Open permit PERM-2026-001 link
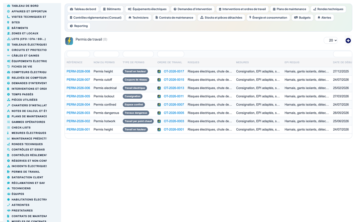The height and width of the screenshot is (222, 359). pyautogui.click(x=78, y=130)
